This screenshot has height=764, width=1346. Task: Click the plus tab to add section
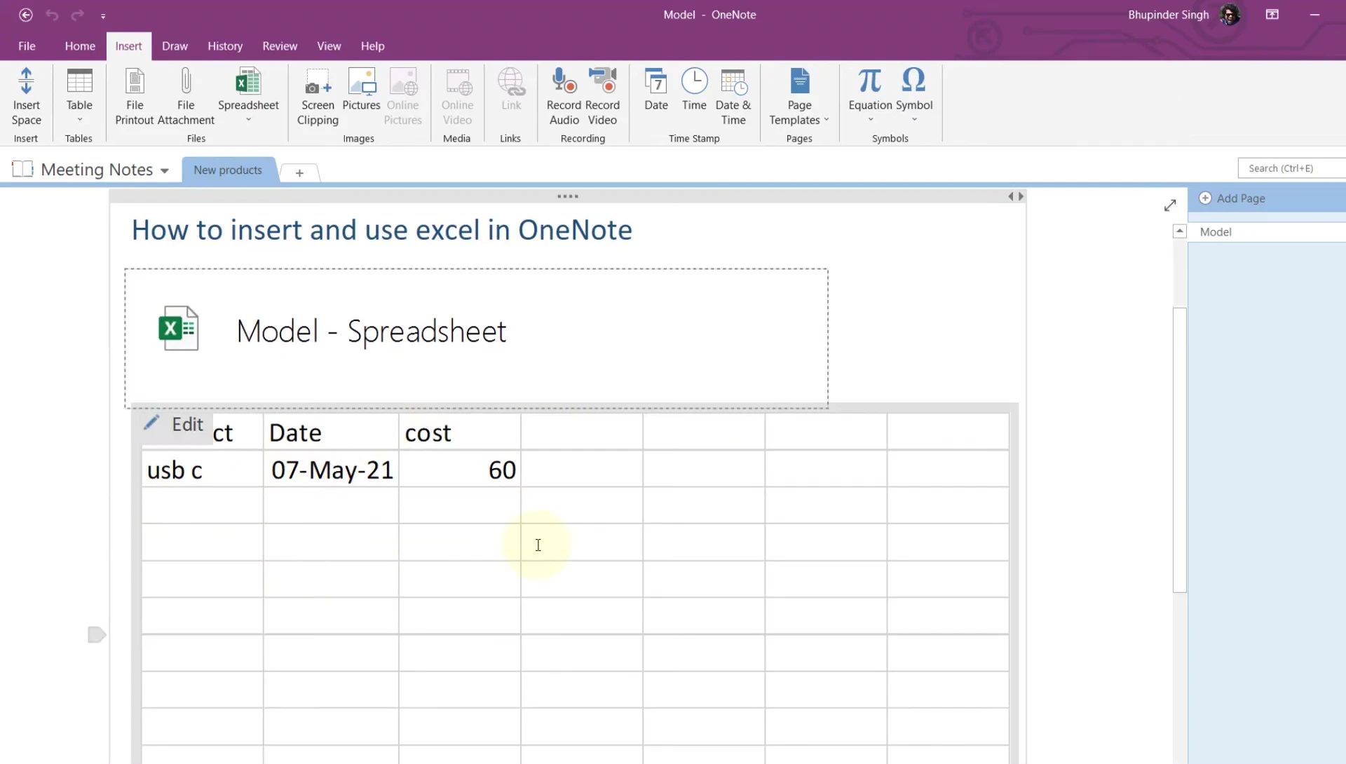point(299,173)
